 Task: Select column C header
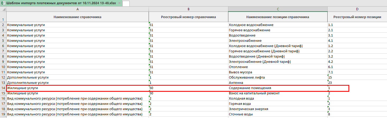(x=277, y=9)
